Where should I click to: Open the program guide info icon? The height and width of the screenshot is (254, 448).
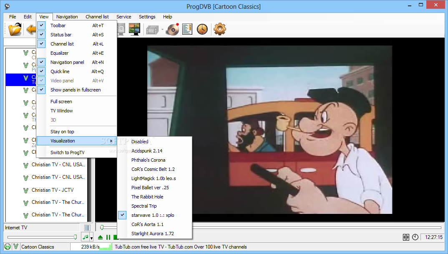coord(187,29)
